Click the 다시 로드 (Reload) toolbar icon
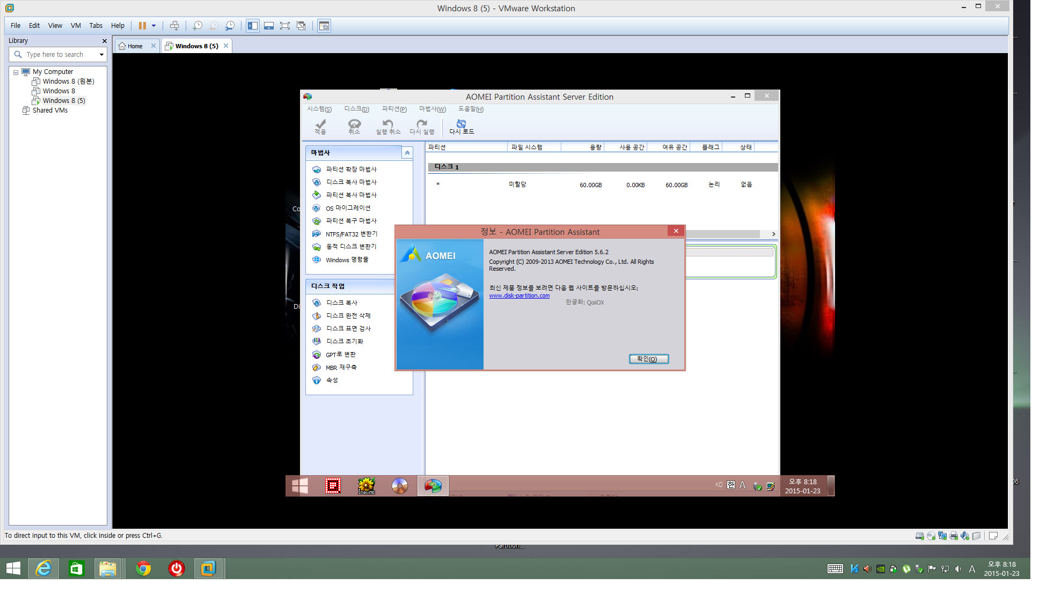The height and width of the screenshot is (607, 1054). pos(462,127)
